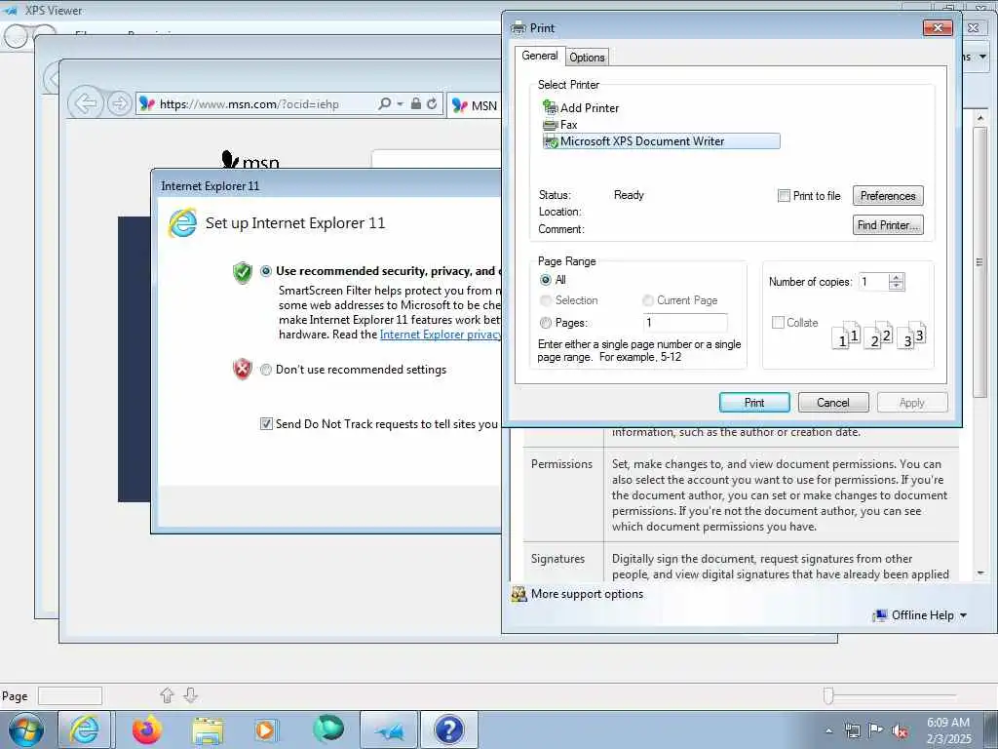Switch to Help window taskbar button
Image resolution: width=998 pixels, height=749 pixels.
pos(448,729)
